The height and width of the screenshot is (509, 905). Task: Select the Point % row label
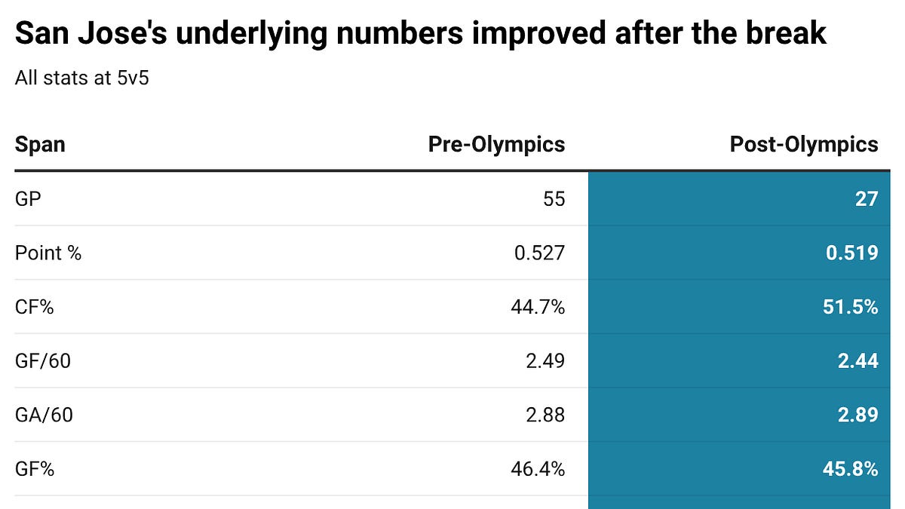pos(48,253)
